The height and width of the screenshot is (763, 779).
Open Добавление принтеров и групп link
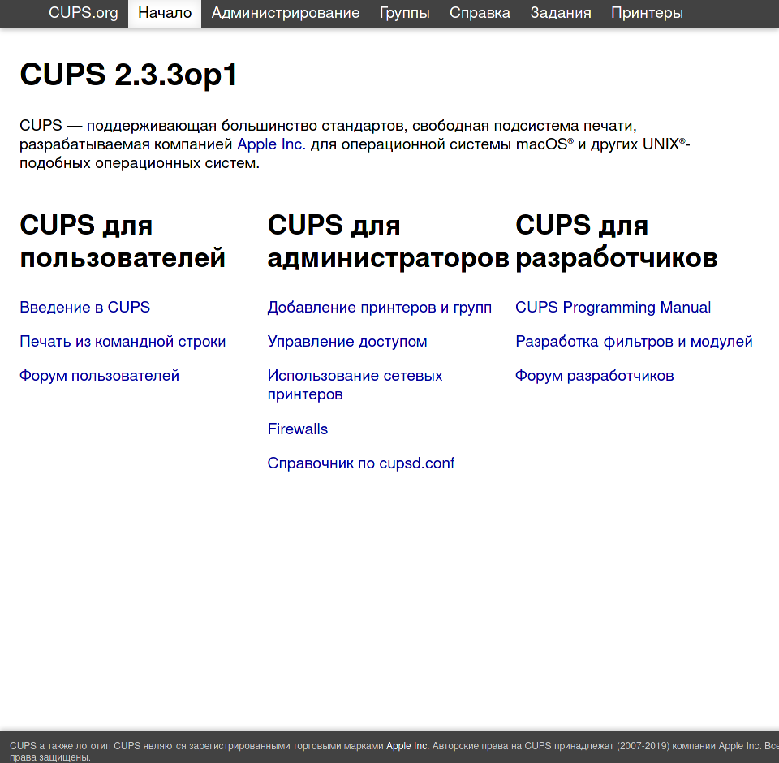coord(380,307)
